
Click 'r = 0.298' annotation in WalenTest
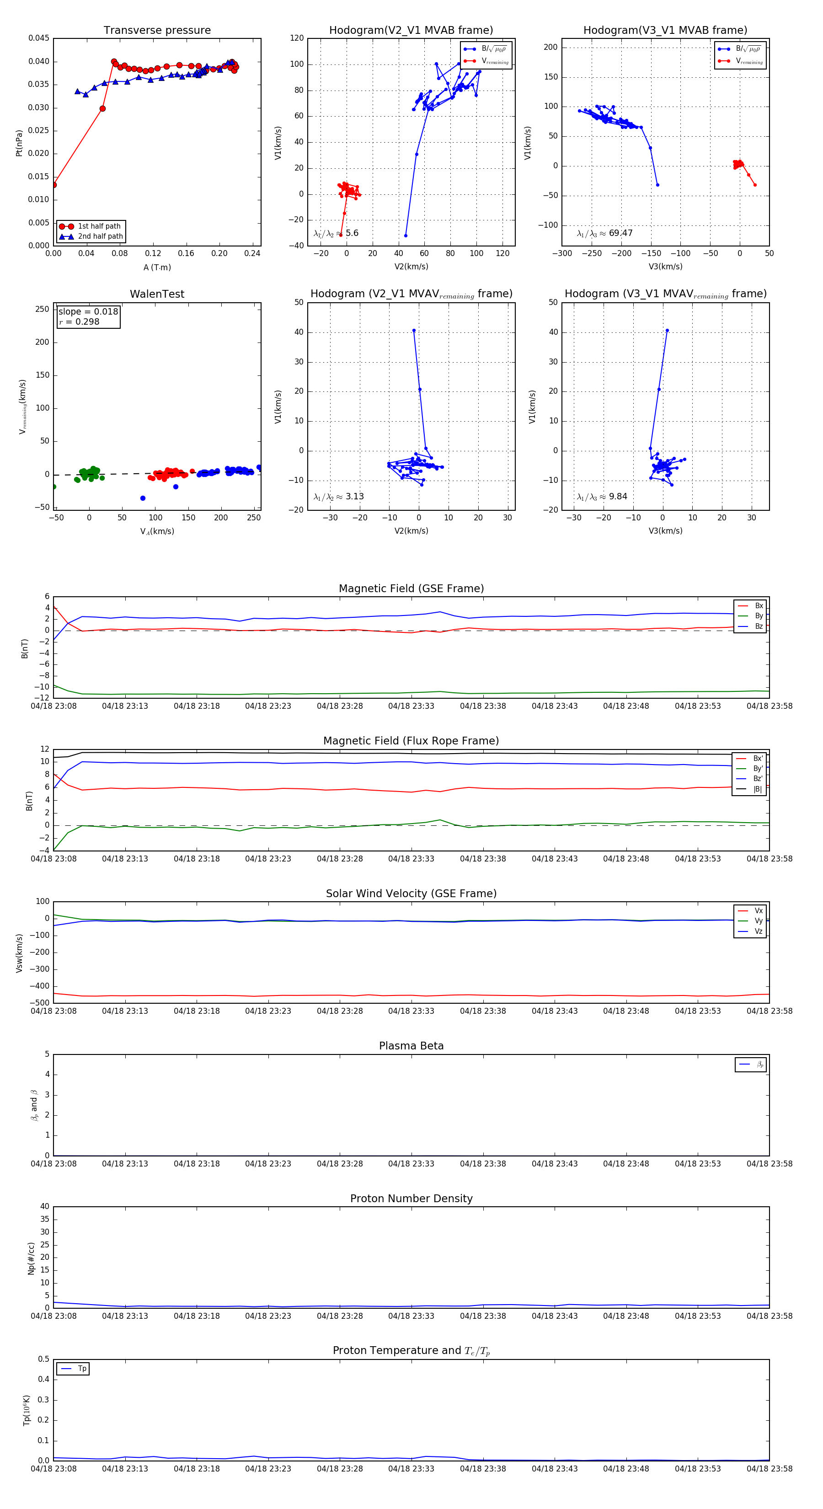point(79,321)
